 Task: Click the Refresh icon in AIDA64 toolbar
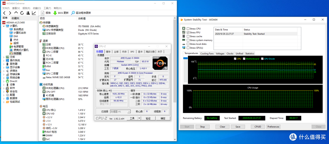coord(22,13)
